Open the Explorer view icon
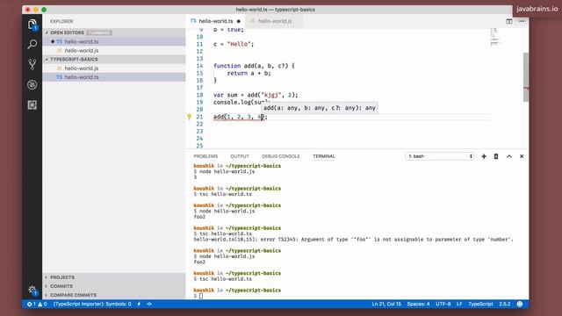The width and height of the screenshot is (562, 316). pyautogui.click(x=32, y=25)
